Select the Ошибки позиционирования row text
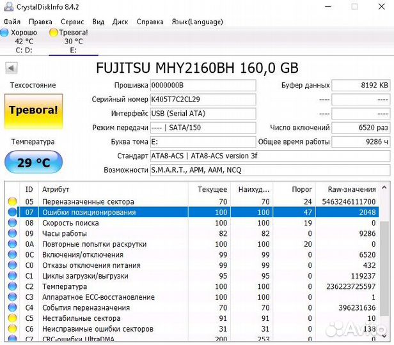Viewport: 394px width, 345px height. tap(89, 212)
